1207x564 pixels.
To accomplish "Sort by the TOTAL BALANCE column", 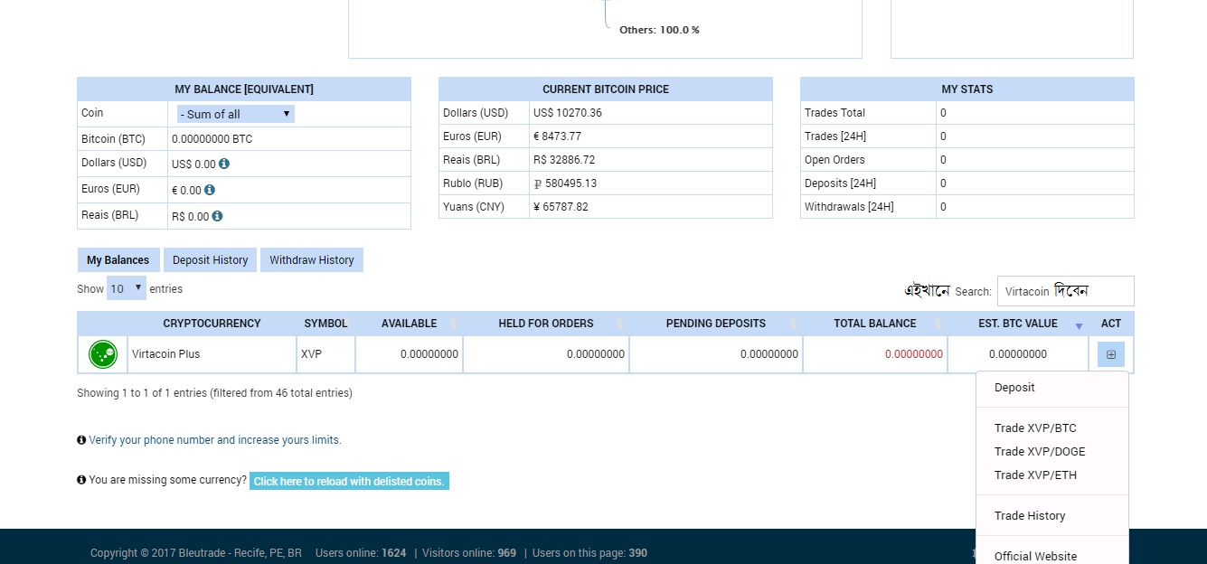I will (x=875, y=324).
